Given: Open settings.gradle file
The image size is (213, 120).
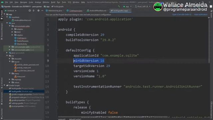Looking at the screenshot, I should pos(23,103).
